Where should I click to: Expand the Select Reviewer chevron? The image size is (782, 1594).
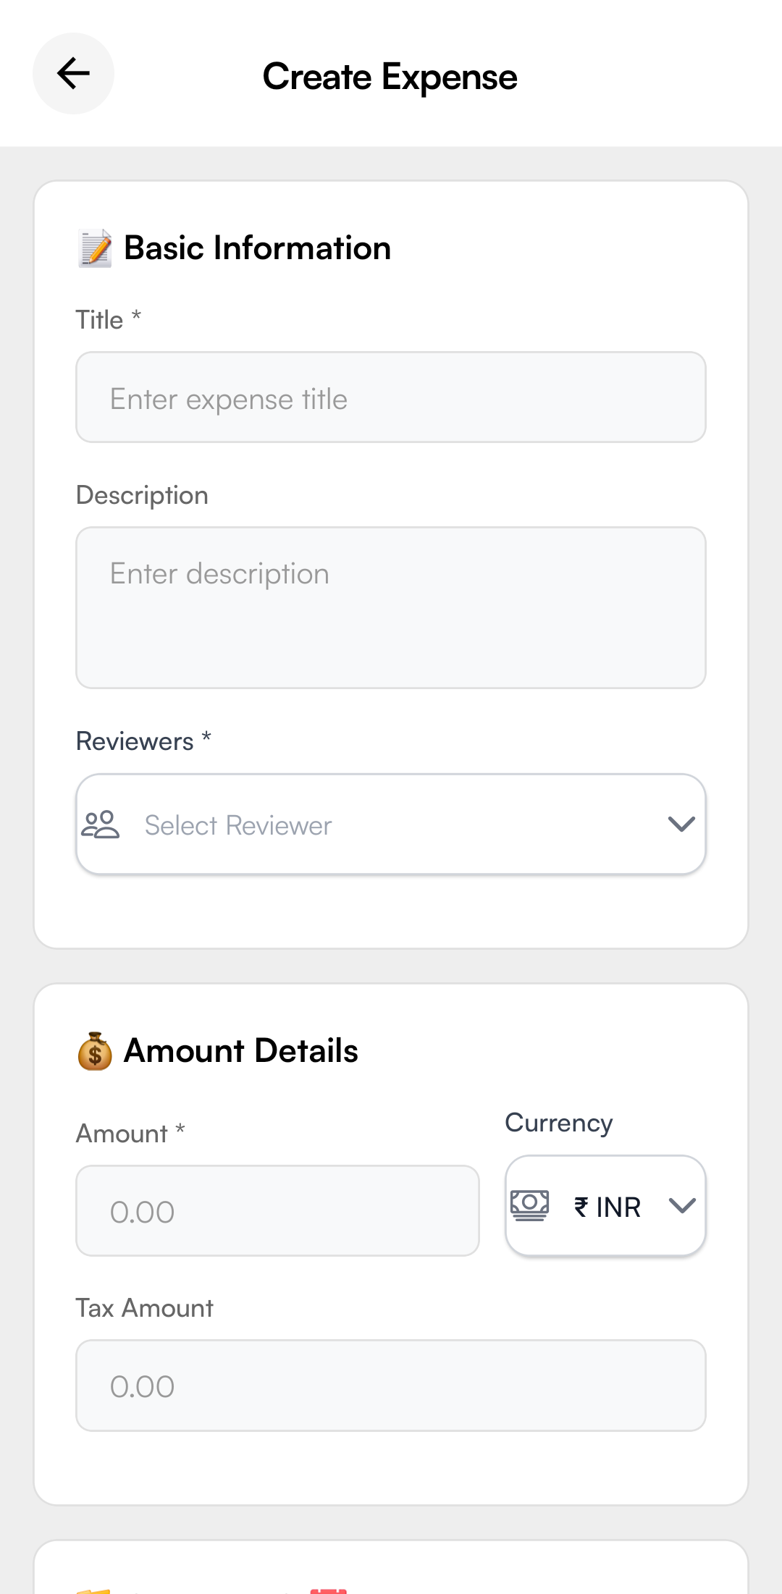[x=681, y=825]
